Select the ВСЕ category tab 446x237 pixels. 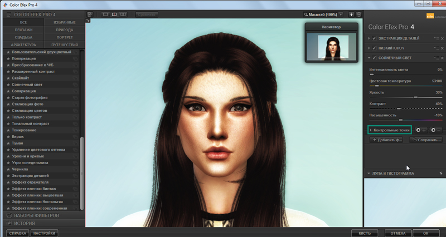23,22
